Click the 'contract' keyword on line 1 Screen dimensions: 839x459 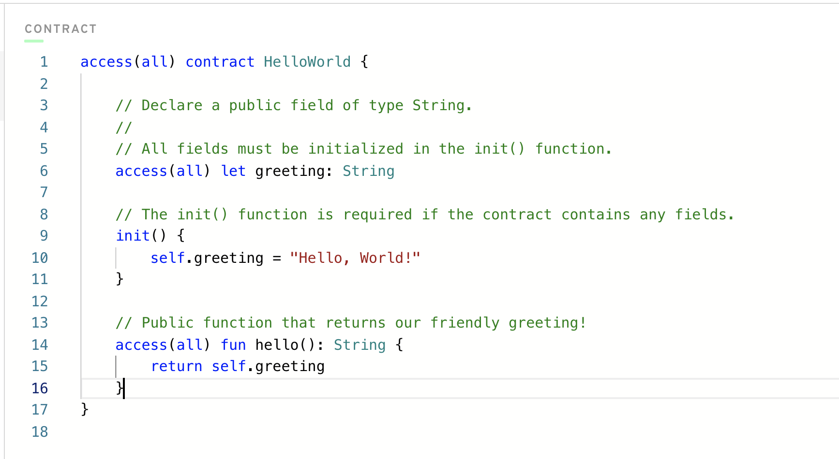(x=220, y=62)
